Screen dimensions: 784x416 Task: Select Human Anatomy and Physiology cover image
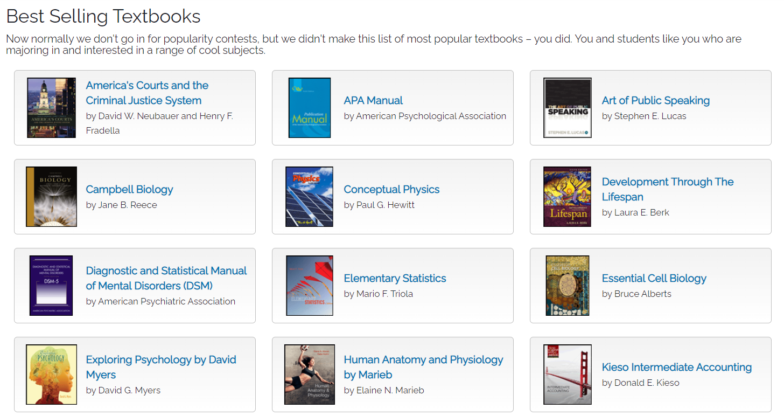point(309,375)
